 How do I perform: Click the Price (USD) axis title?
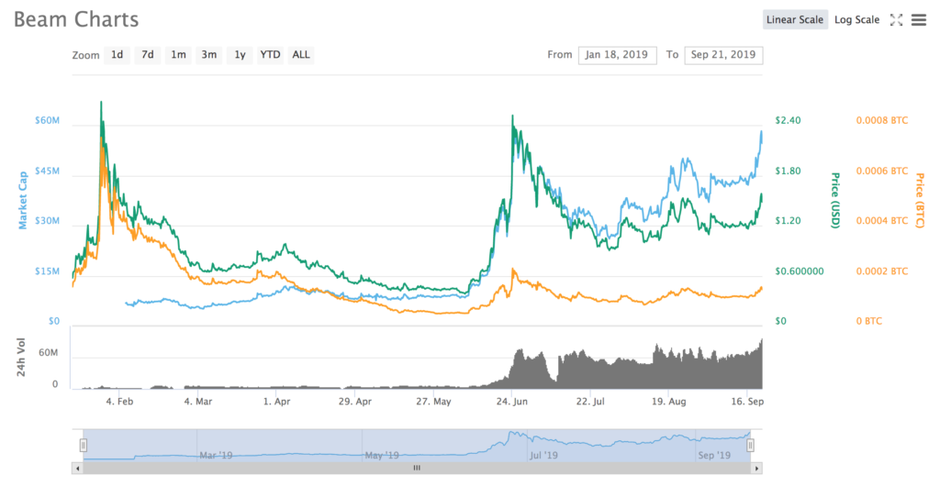[834, 200]
